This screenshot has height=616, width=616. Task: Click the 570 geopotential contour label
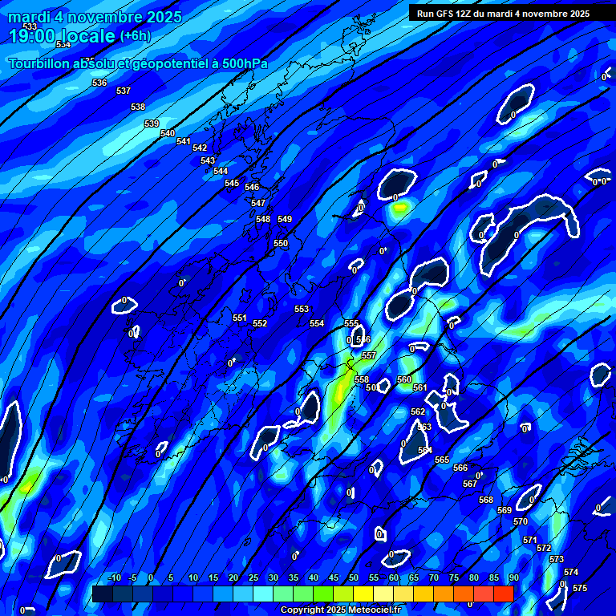coord(521,522)
